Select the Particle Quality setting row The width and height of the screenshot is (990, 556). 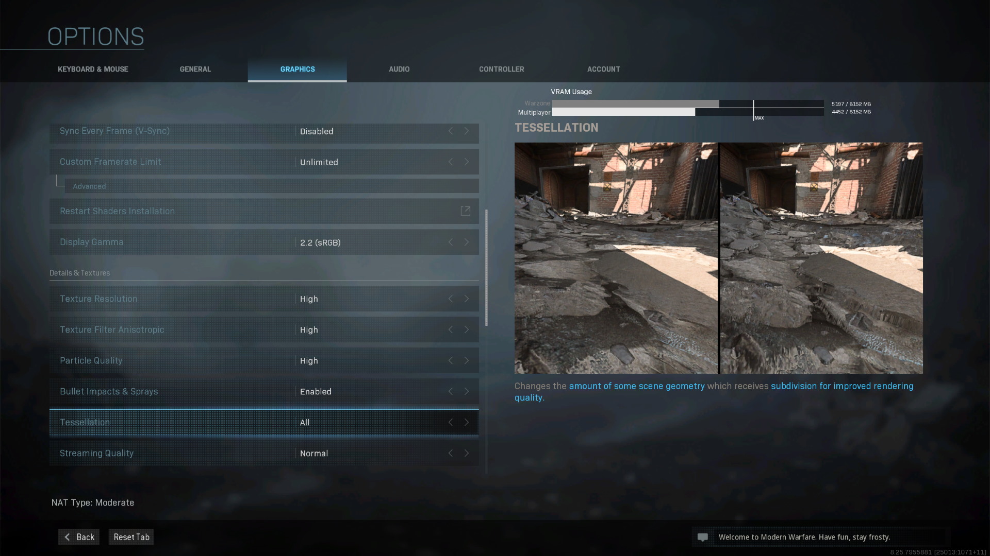[x=264, y=360]
